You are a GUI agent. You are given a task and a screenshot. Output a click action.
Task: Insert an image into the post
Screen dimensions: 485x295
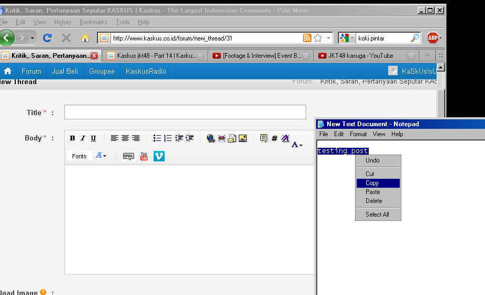(243, 138)
